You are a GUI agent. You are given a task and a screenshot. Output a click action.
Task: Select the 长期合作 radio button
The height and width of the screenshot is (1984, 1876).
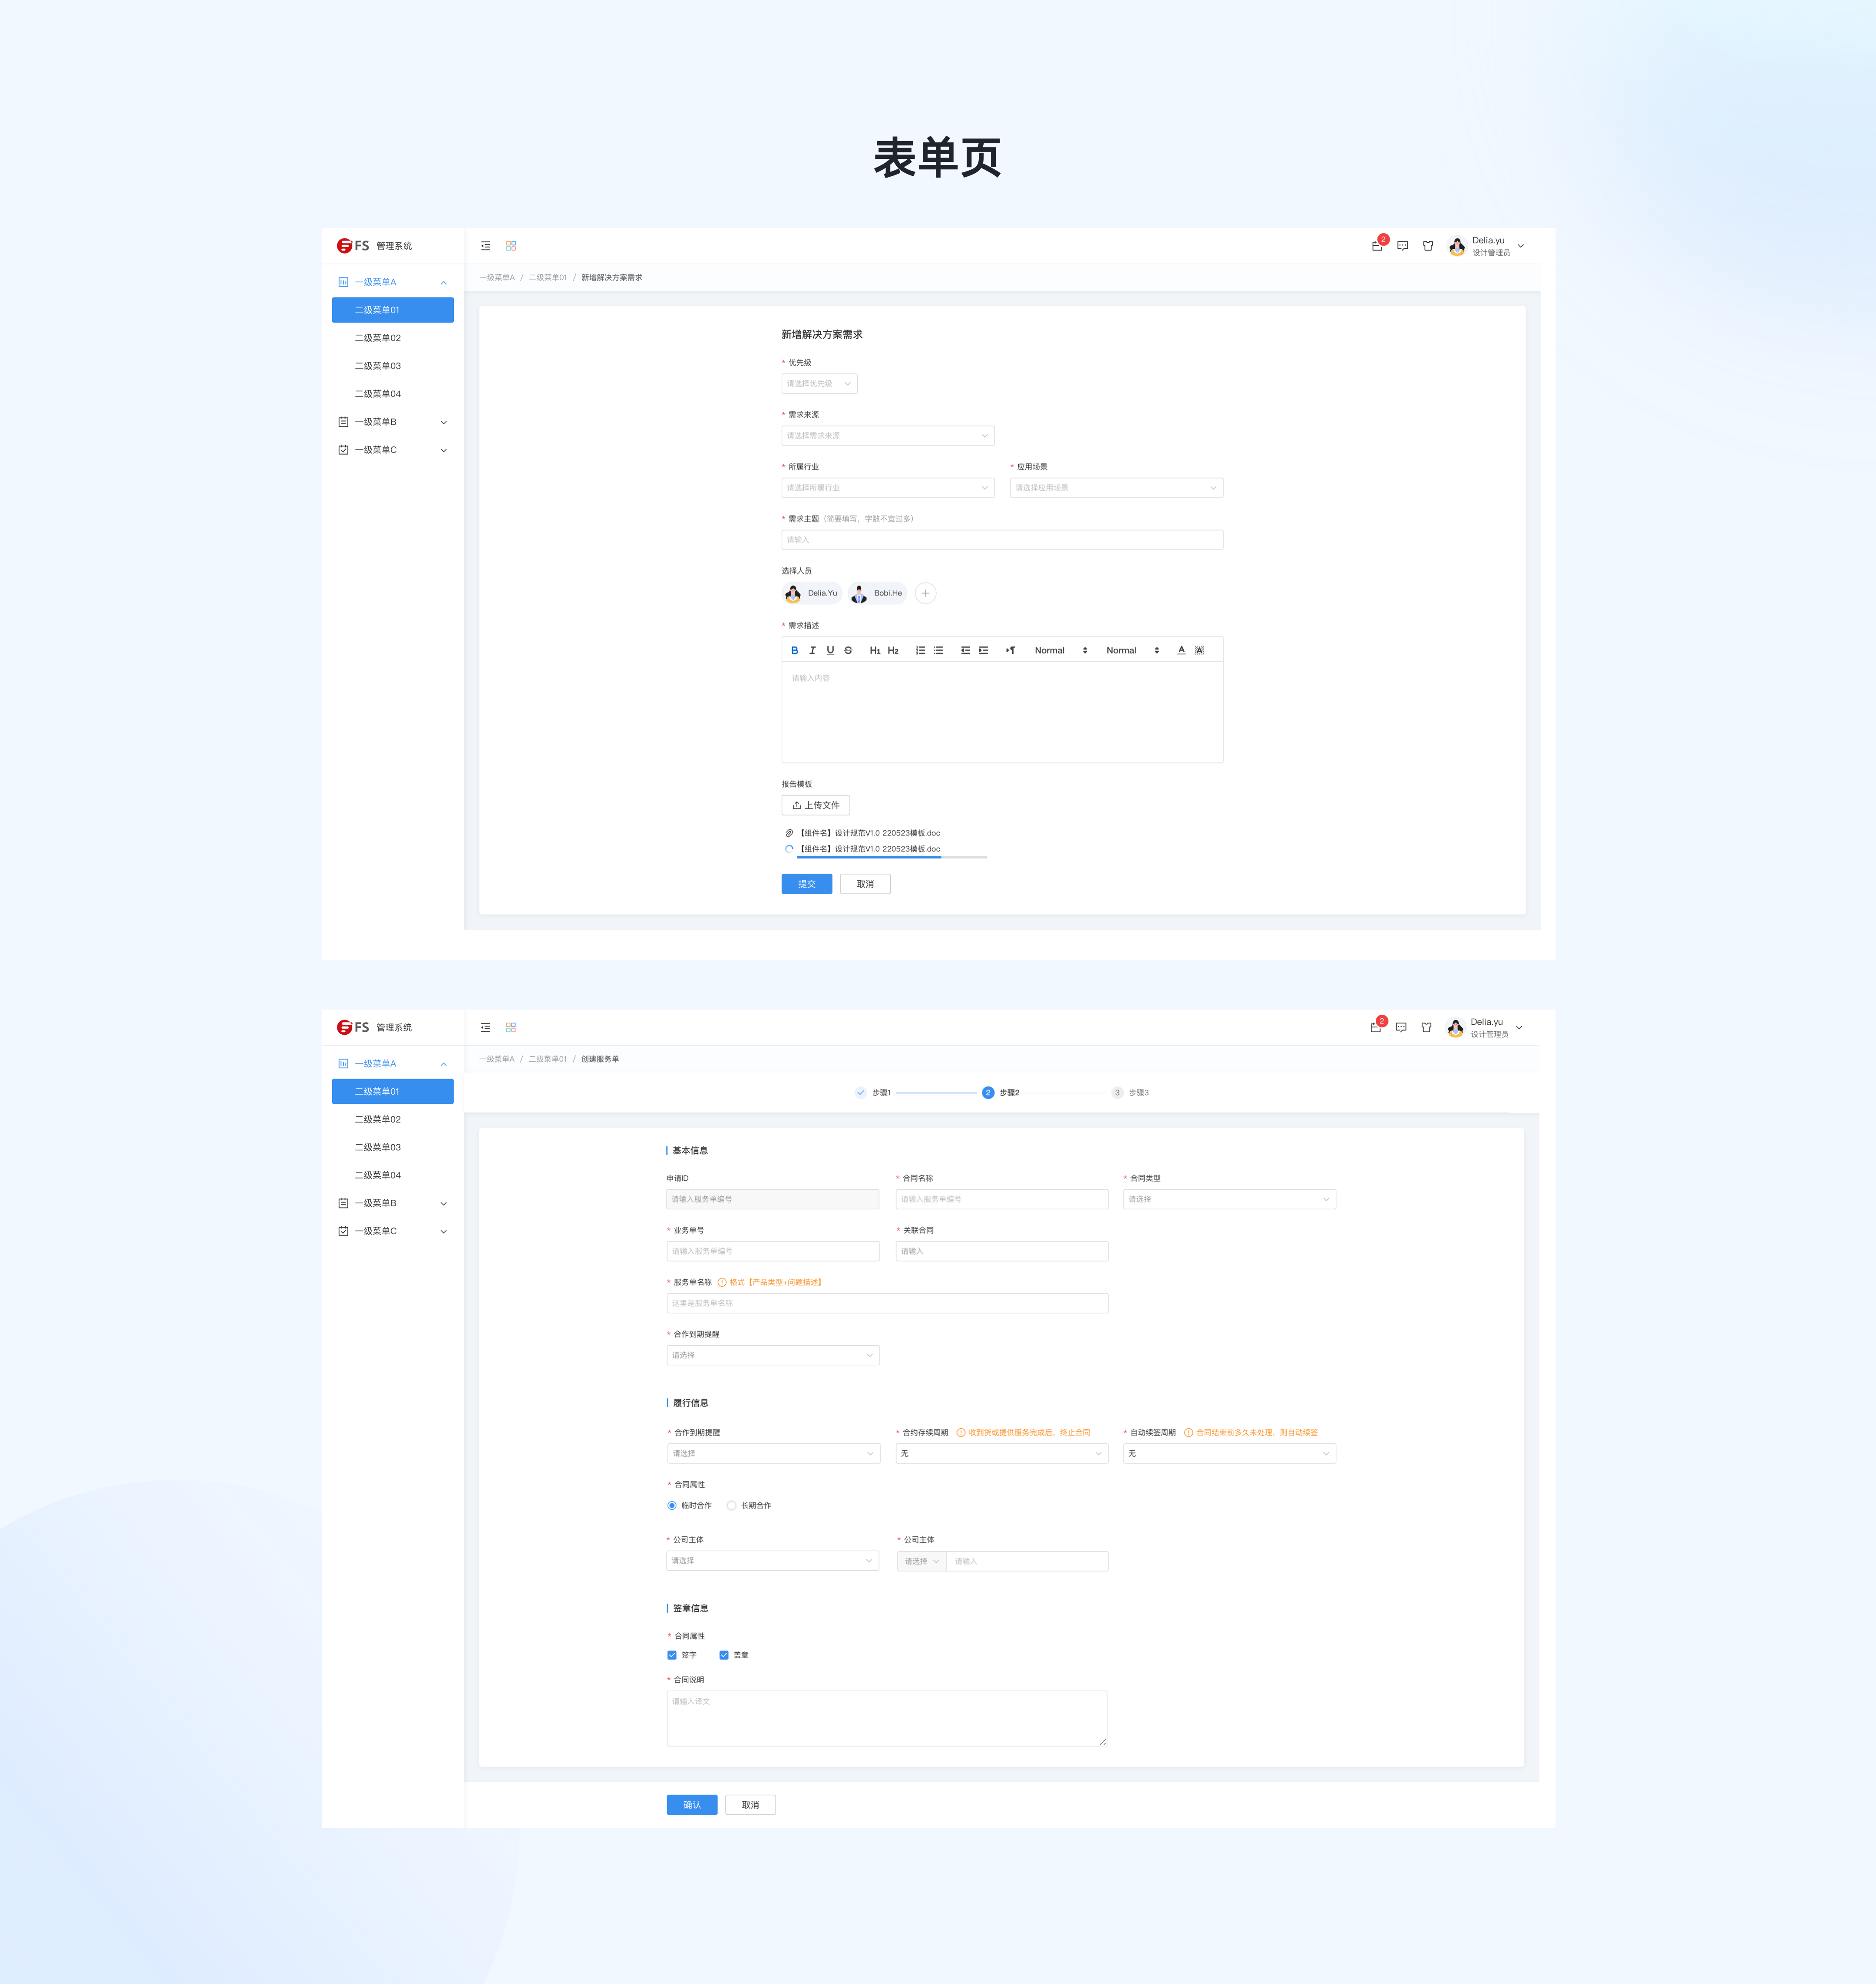[x=732, y=1505]
